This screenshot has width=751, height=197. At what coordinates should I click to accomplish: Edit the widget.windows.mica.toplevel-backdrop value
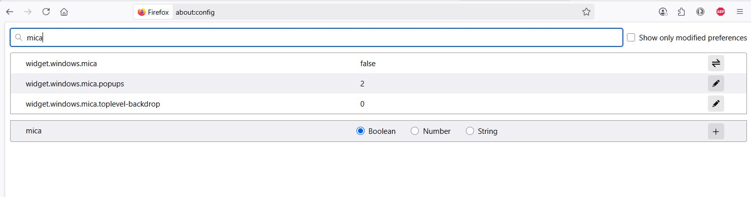pyautogui.click(x=716, y=104)
